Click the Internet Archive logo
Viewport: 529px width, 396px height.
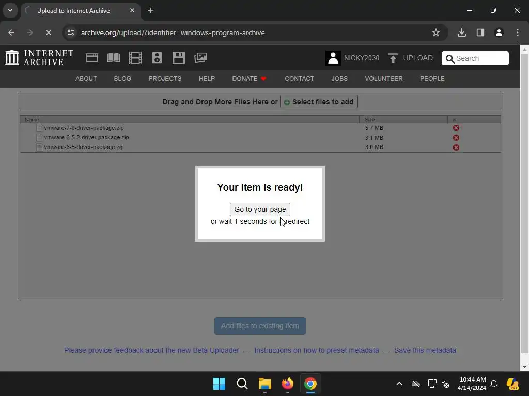tap(39, 58)
